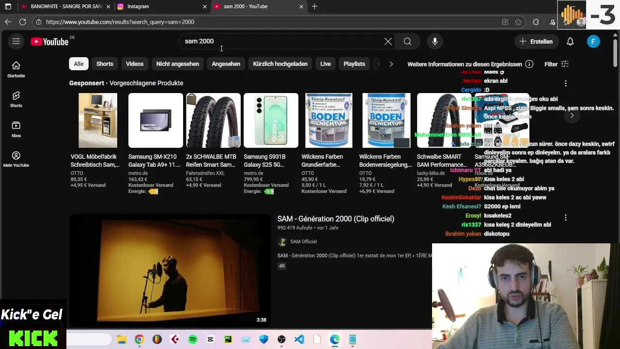This screenshot has height=349, width=620.
Task: Filter by Angesehen chip
Action: tap(226, 64)
